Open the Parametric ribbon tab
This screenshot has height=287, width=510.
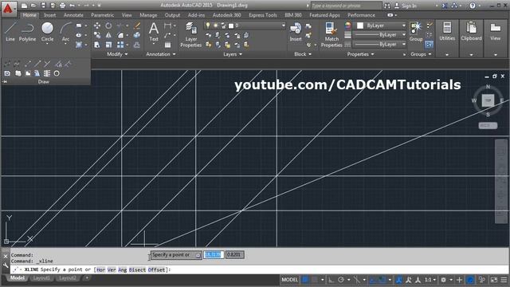(x=103, y=15)
